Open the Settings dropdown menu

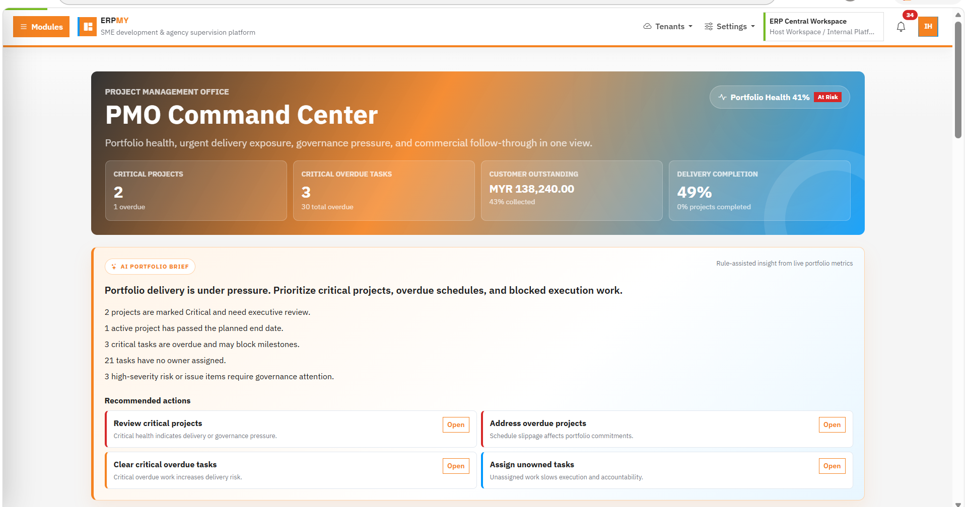coord(729,26)
